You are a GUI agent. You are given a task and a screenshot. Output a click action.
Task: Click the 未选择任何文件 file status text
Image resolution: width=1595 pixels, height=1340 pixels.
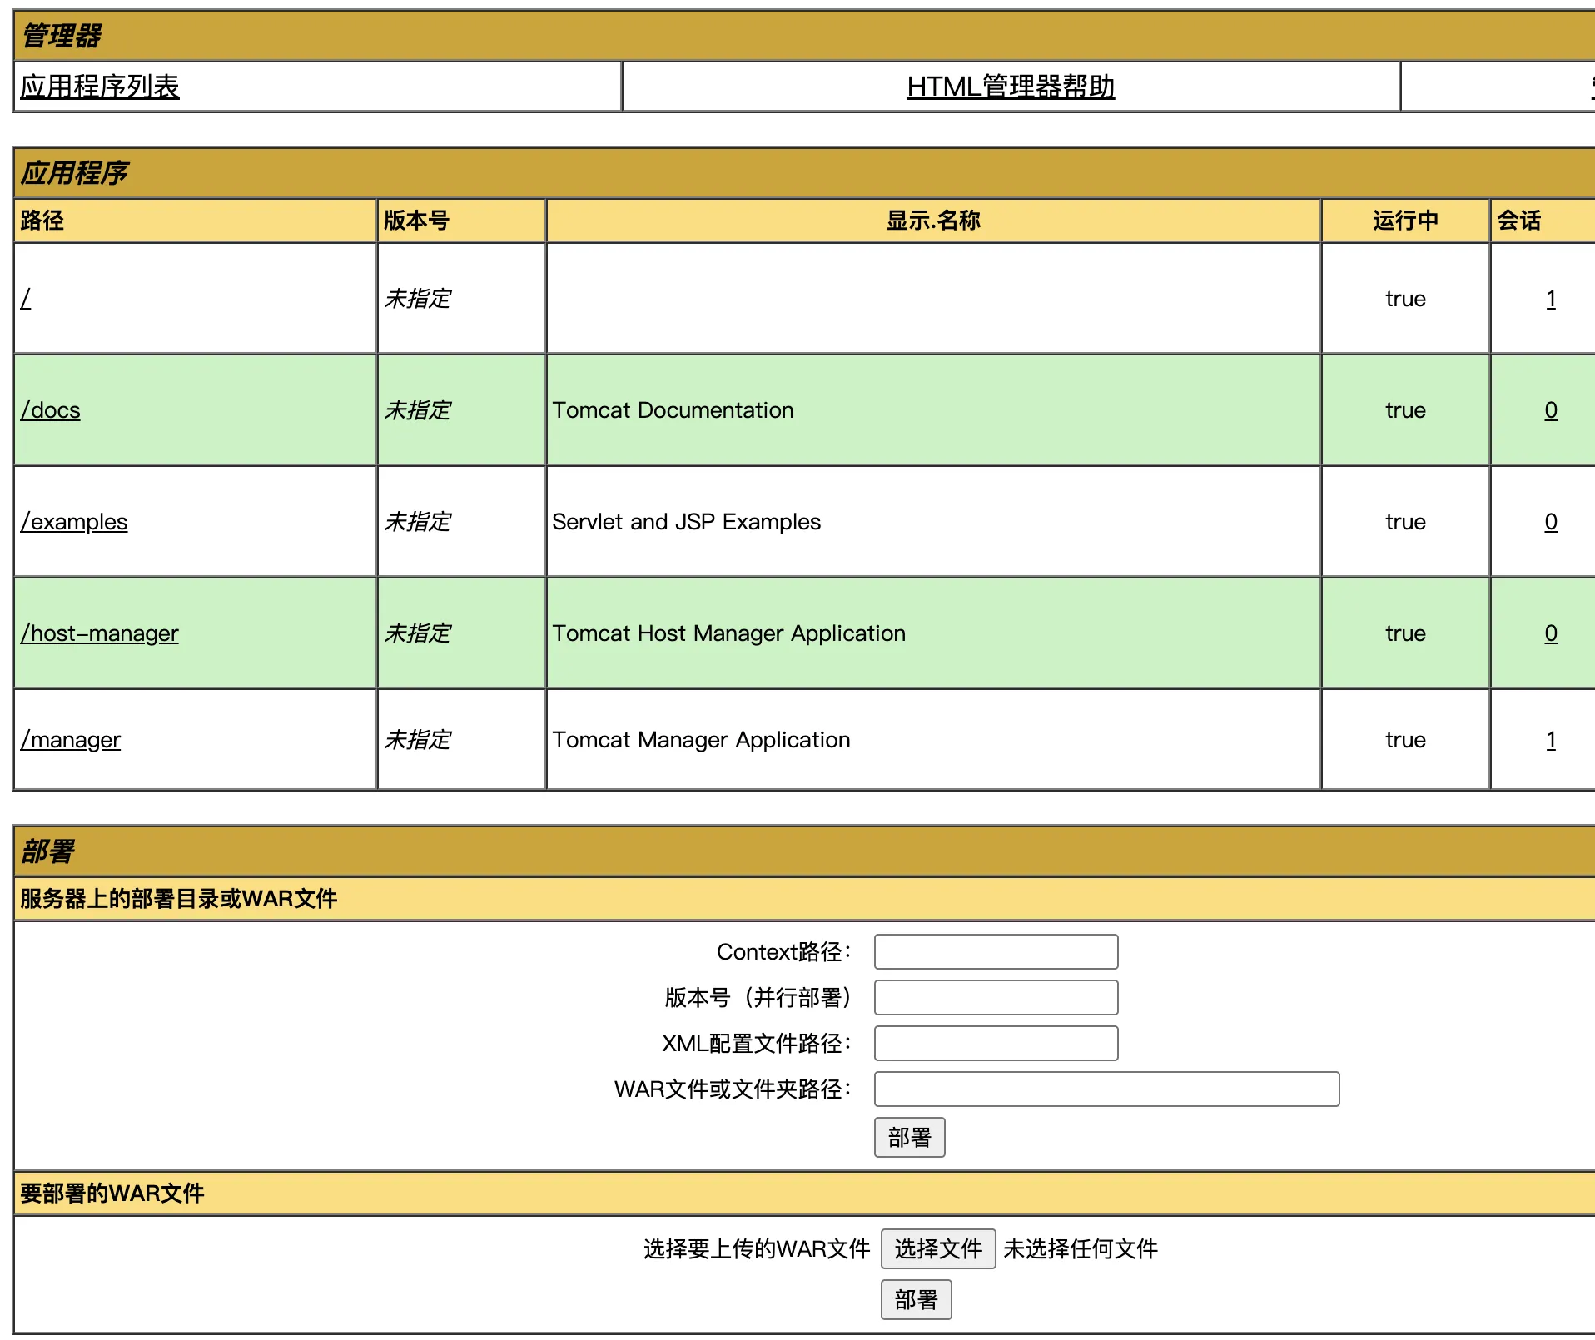1080,1248
